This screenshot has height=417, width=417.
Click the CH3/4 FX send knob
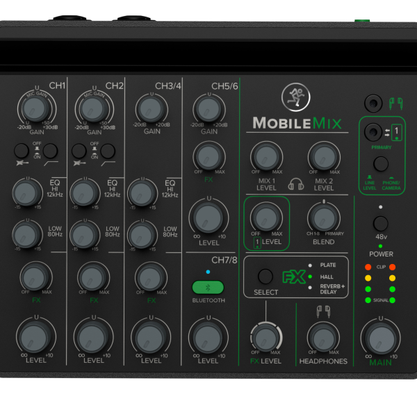(151, 277)
